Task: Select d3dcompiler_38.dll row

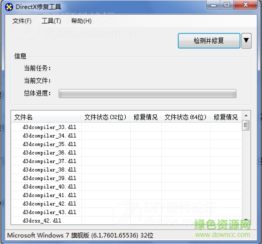Action: (126, 169)
